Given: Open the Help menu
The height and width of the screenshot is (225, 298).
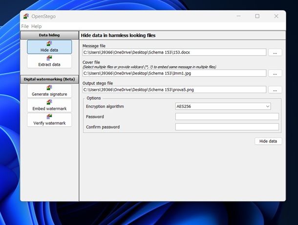Looking at the screenshot, I should pos(36,26).
